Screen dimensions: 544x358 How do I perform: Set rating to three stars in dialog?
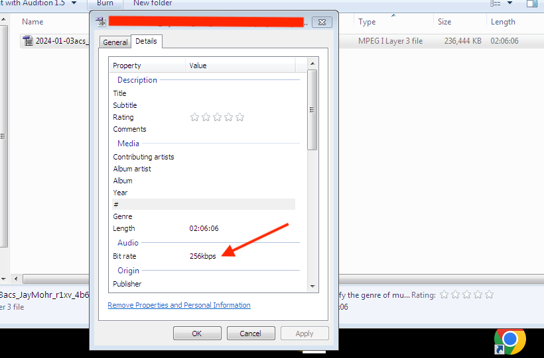click(x=217, y=117)
